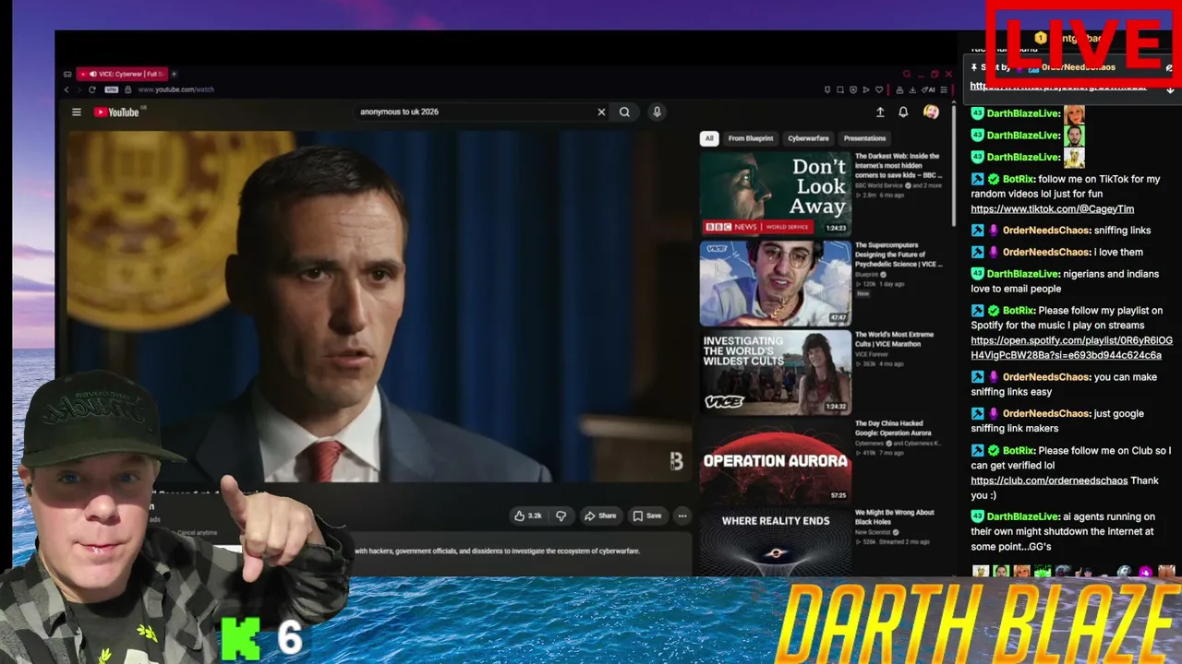Start voice search with the microphone icon
The width and height of the screenshot is (1182, 664).
657,112
